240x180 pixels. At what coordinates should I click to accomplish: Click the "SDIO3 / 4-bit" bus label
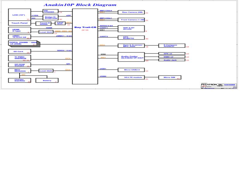point(64,50)
